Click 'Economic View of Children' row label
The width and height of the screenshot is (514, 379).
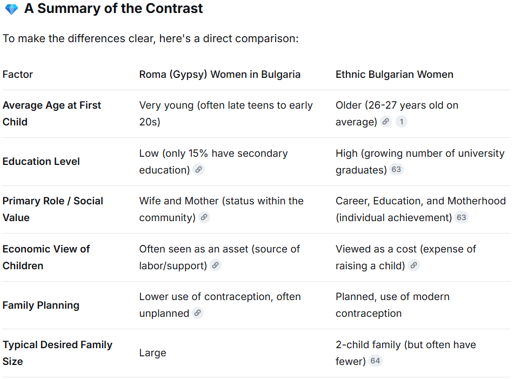(x=46, y=257)
